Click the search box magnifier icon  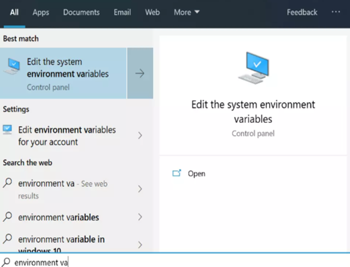(6, 262)
